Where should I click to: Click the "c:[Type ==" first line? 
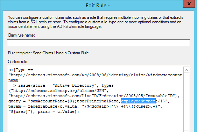pos(21,70)
